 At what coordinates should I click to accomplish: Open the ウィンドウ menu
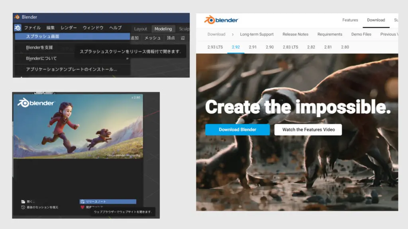click(x=93, y=28)
